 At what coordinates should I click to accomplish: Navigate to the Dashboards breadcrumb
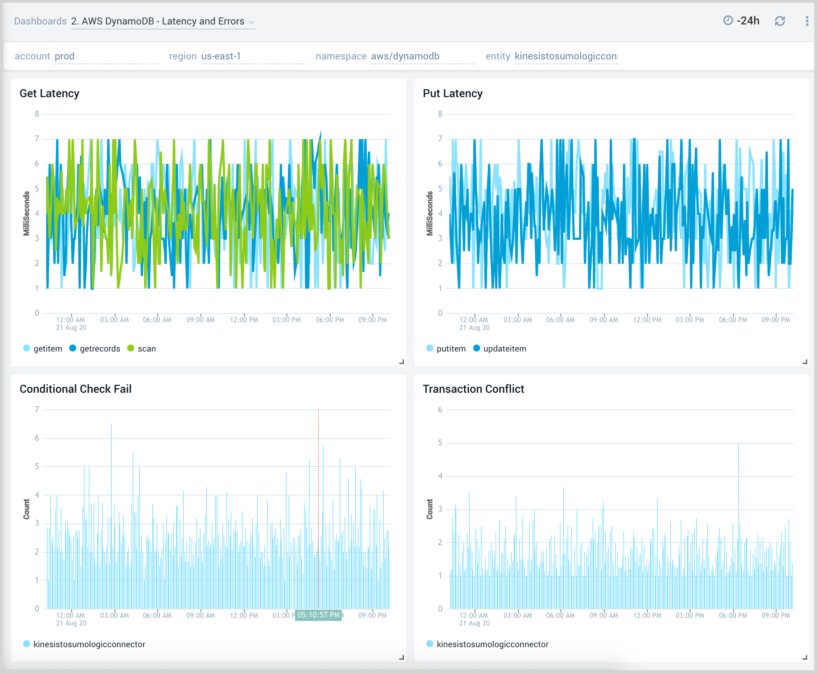click(x=40, y=21)
